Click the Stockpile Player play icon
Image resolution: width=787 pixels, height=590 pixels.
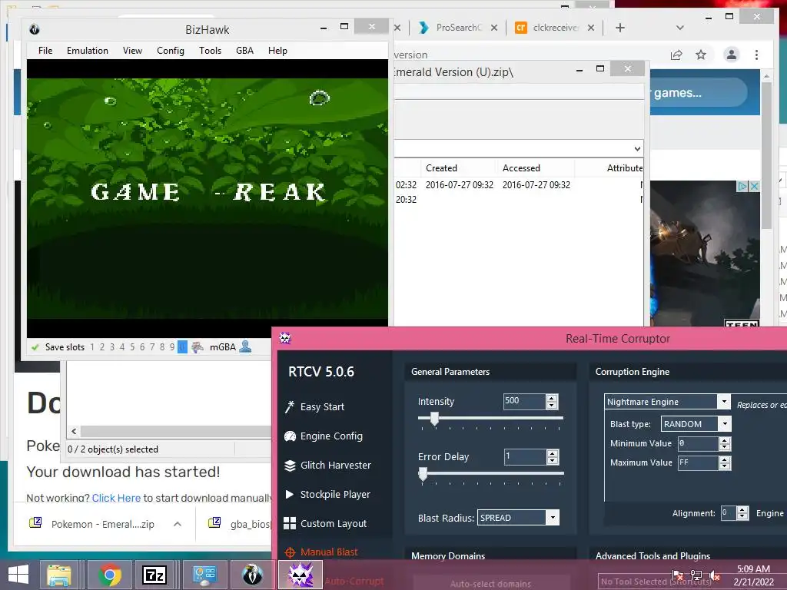click(x=290, y=494)
